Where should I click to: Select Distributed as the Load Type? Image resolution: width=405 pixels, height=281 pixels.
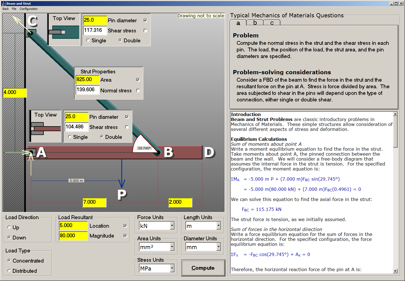[9, 271]
